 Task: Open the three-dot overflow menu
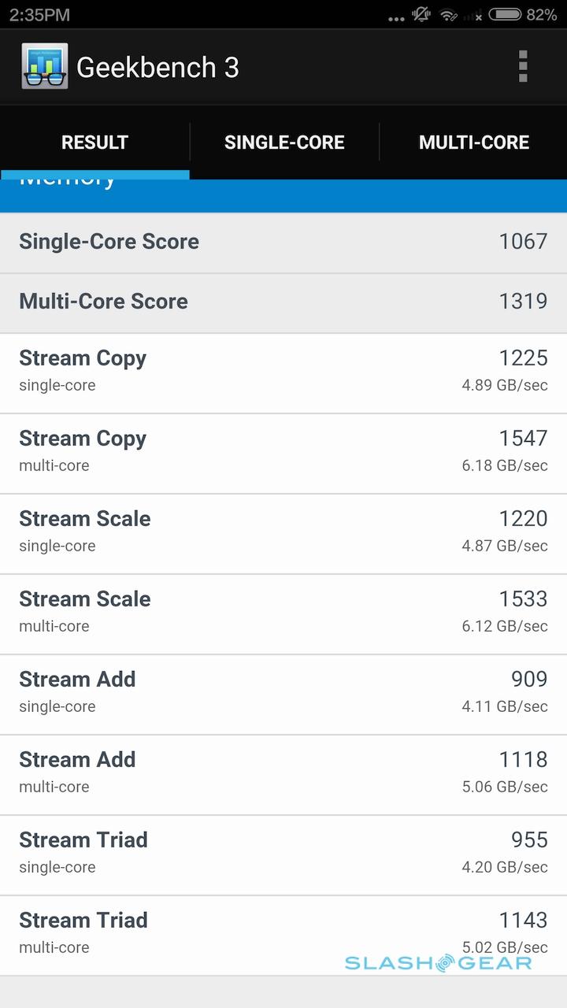click(x=523, y=67)
